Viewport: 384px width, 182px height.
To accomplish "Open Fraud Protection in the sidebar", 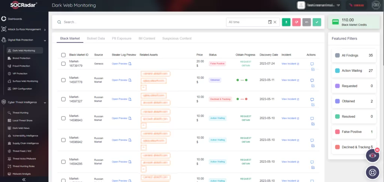I will (x=21, y=66).
